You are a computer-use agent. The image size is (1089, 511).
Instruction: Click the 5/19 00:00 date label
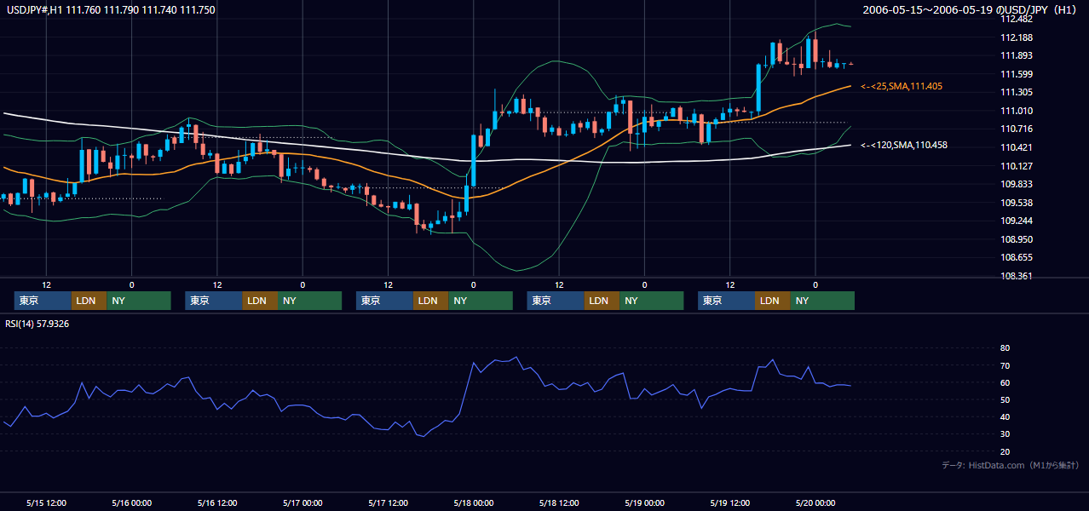pyautogui.click(x=644, y=503)
